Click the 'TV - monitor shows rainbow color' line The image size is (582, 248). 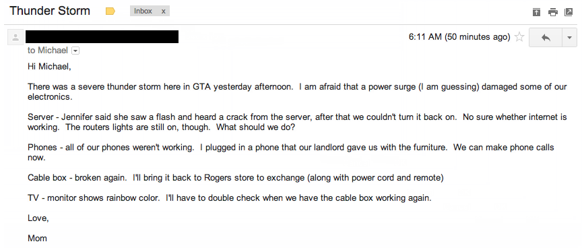[x=230, y=198]
